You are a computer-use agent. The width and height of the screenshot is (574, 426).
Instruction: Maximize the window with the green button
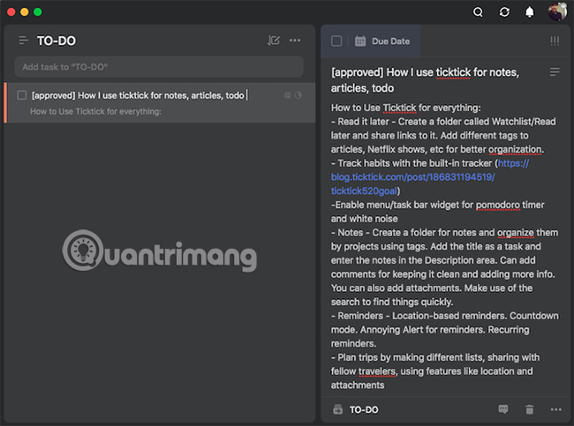[x=37, y=12]
